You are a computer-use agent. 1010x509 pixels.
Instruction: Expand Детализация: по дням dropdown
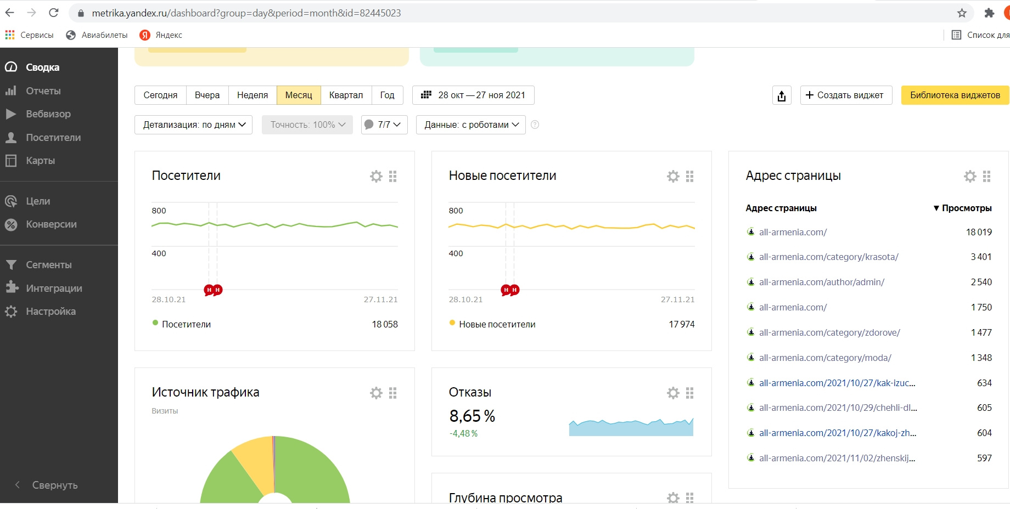[193, 125]
